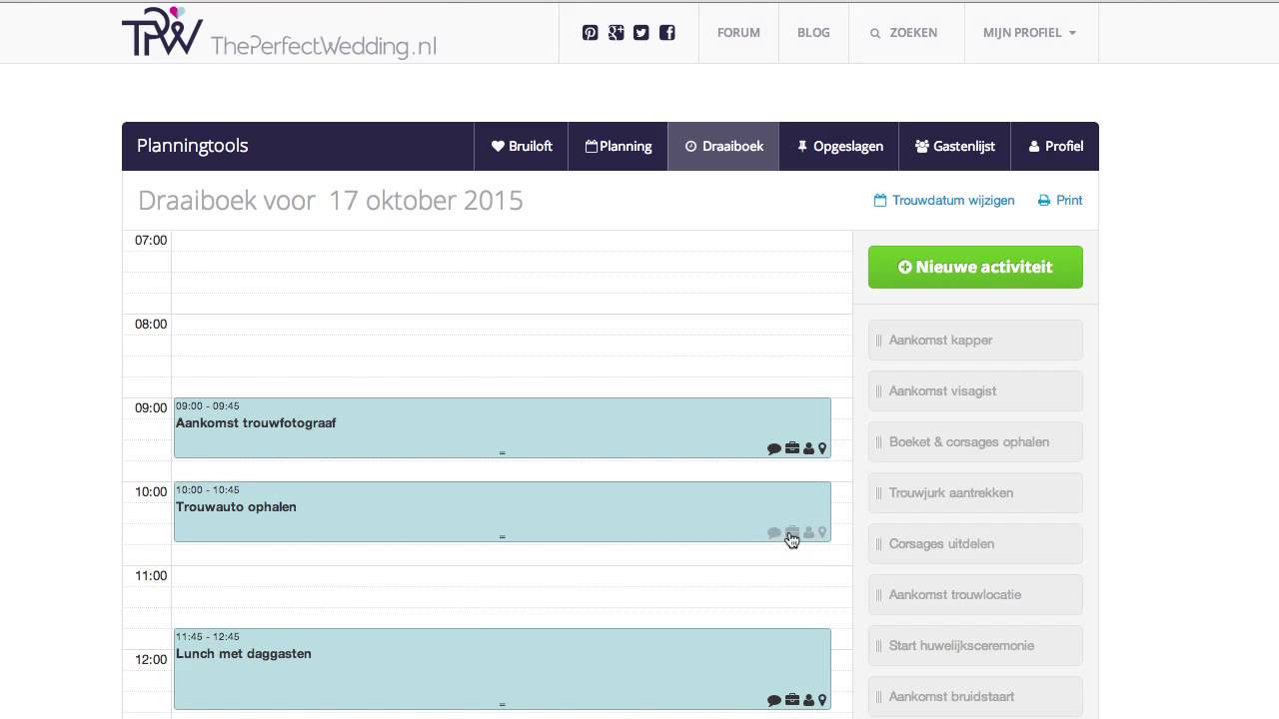
Task: Open briefcase icon on Aankomst trouwfotograaf
Action: [x=791, y=448]
